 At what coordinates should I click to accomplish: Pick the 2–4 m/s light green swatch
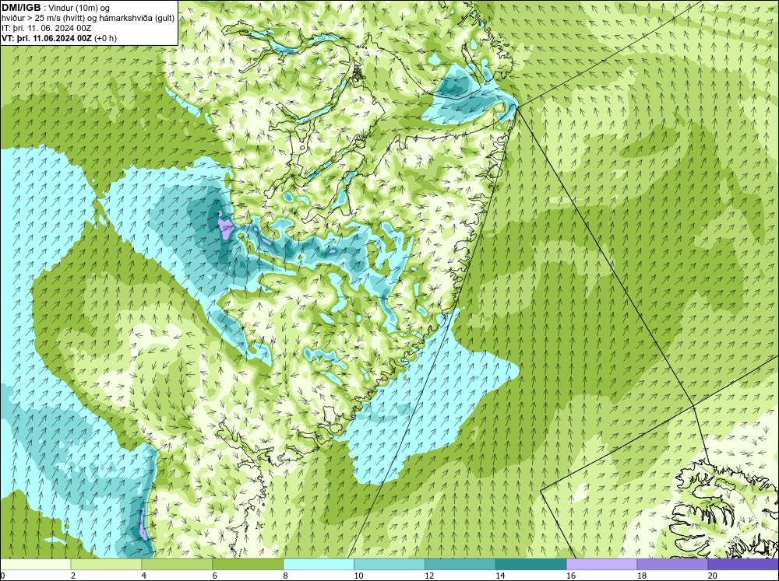point(106,564)
